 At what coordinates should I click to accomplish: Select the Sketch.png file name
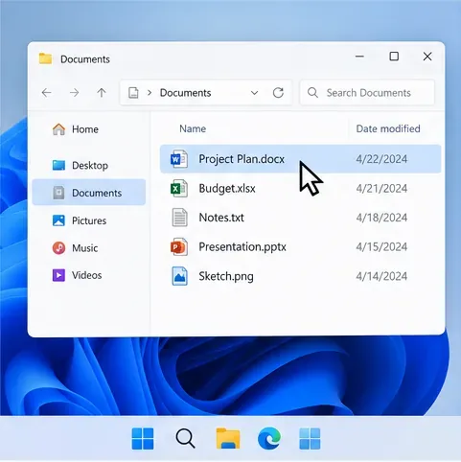tap(226, 276)
